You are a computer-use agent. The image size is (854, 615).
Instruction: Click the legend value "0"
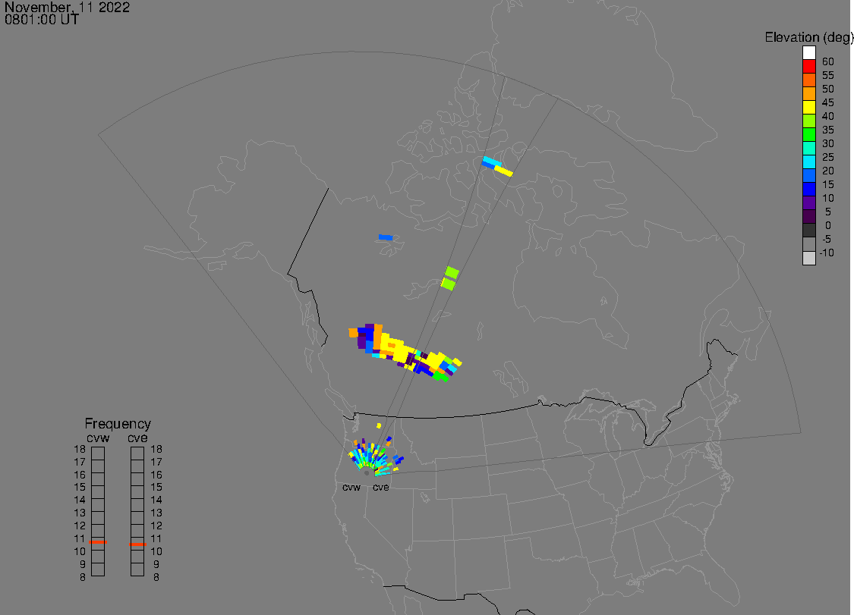[x=828, y=225]
